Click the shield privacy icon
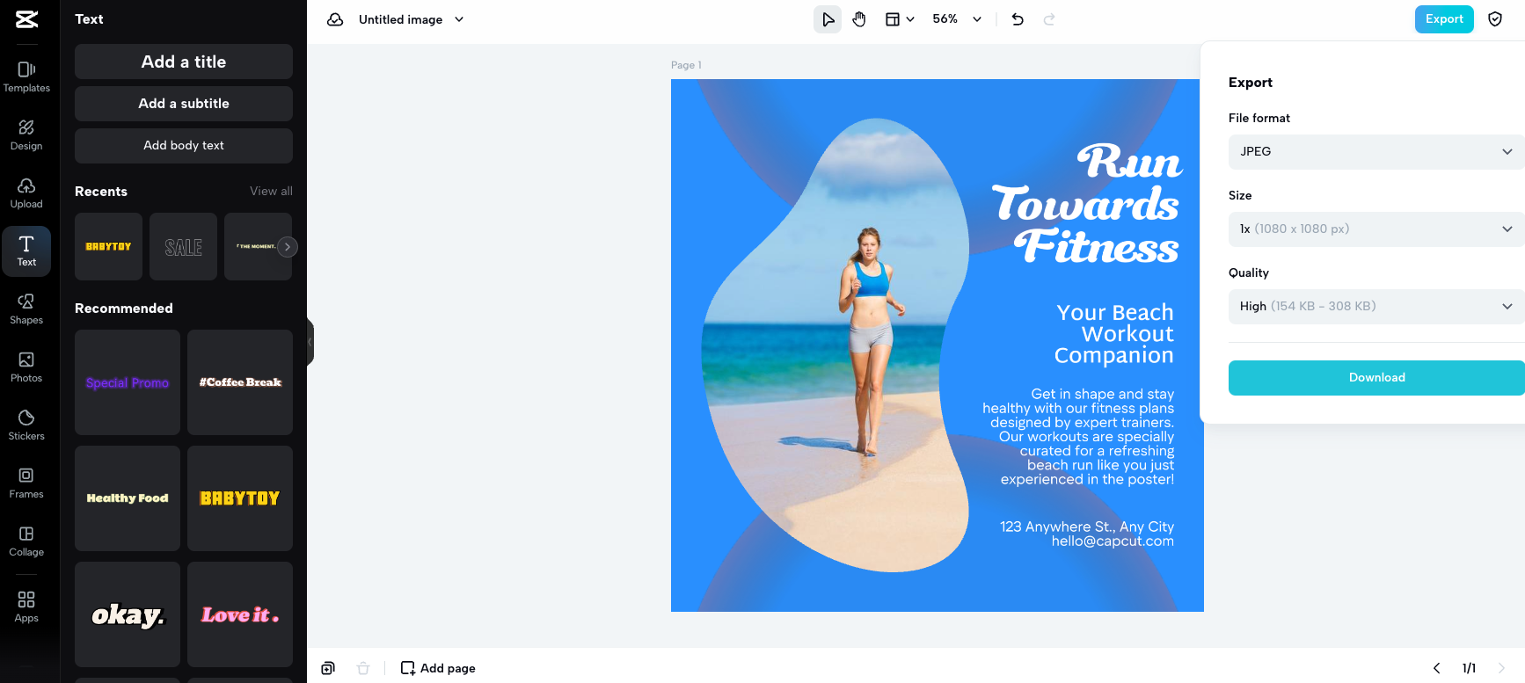Viewport: 1525px width, 683px height. pos(1495,19)
